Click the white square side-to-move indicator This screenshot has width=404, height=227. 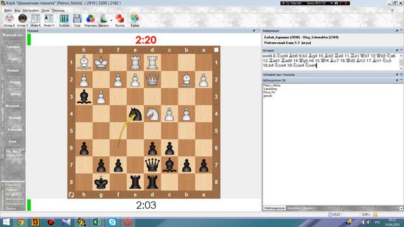point(216,50)
